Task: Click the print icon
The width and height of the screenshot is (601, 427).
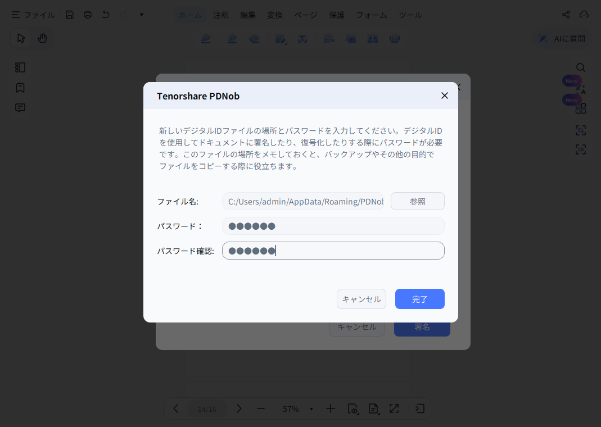Action: point(88,15)
